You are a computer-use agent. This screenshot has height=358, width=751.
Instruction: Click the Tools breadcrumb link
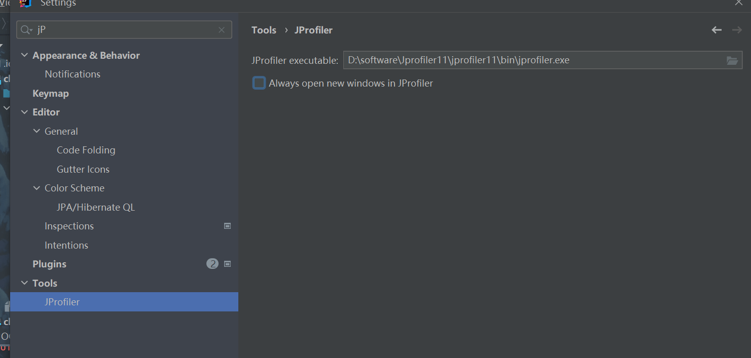tap(264, 30)
